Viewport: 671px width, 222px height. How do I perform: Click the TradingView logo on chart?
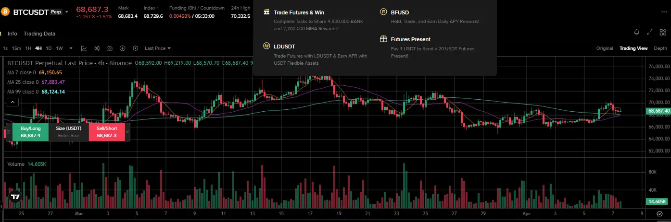[x=15, y=197]
